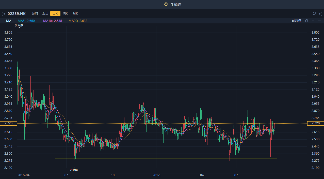The height and width of the screenshot is (179, 324).
Task: Switch to 月K monthly chart
Action: 75,13
